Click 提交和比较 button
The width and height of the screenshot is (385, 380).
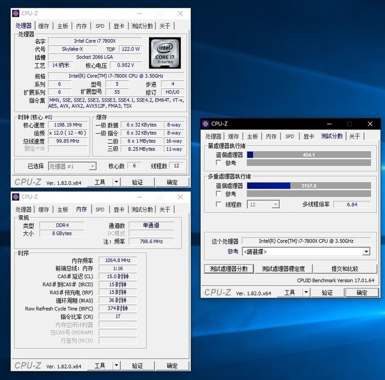point(345,269)
